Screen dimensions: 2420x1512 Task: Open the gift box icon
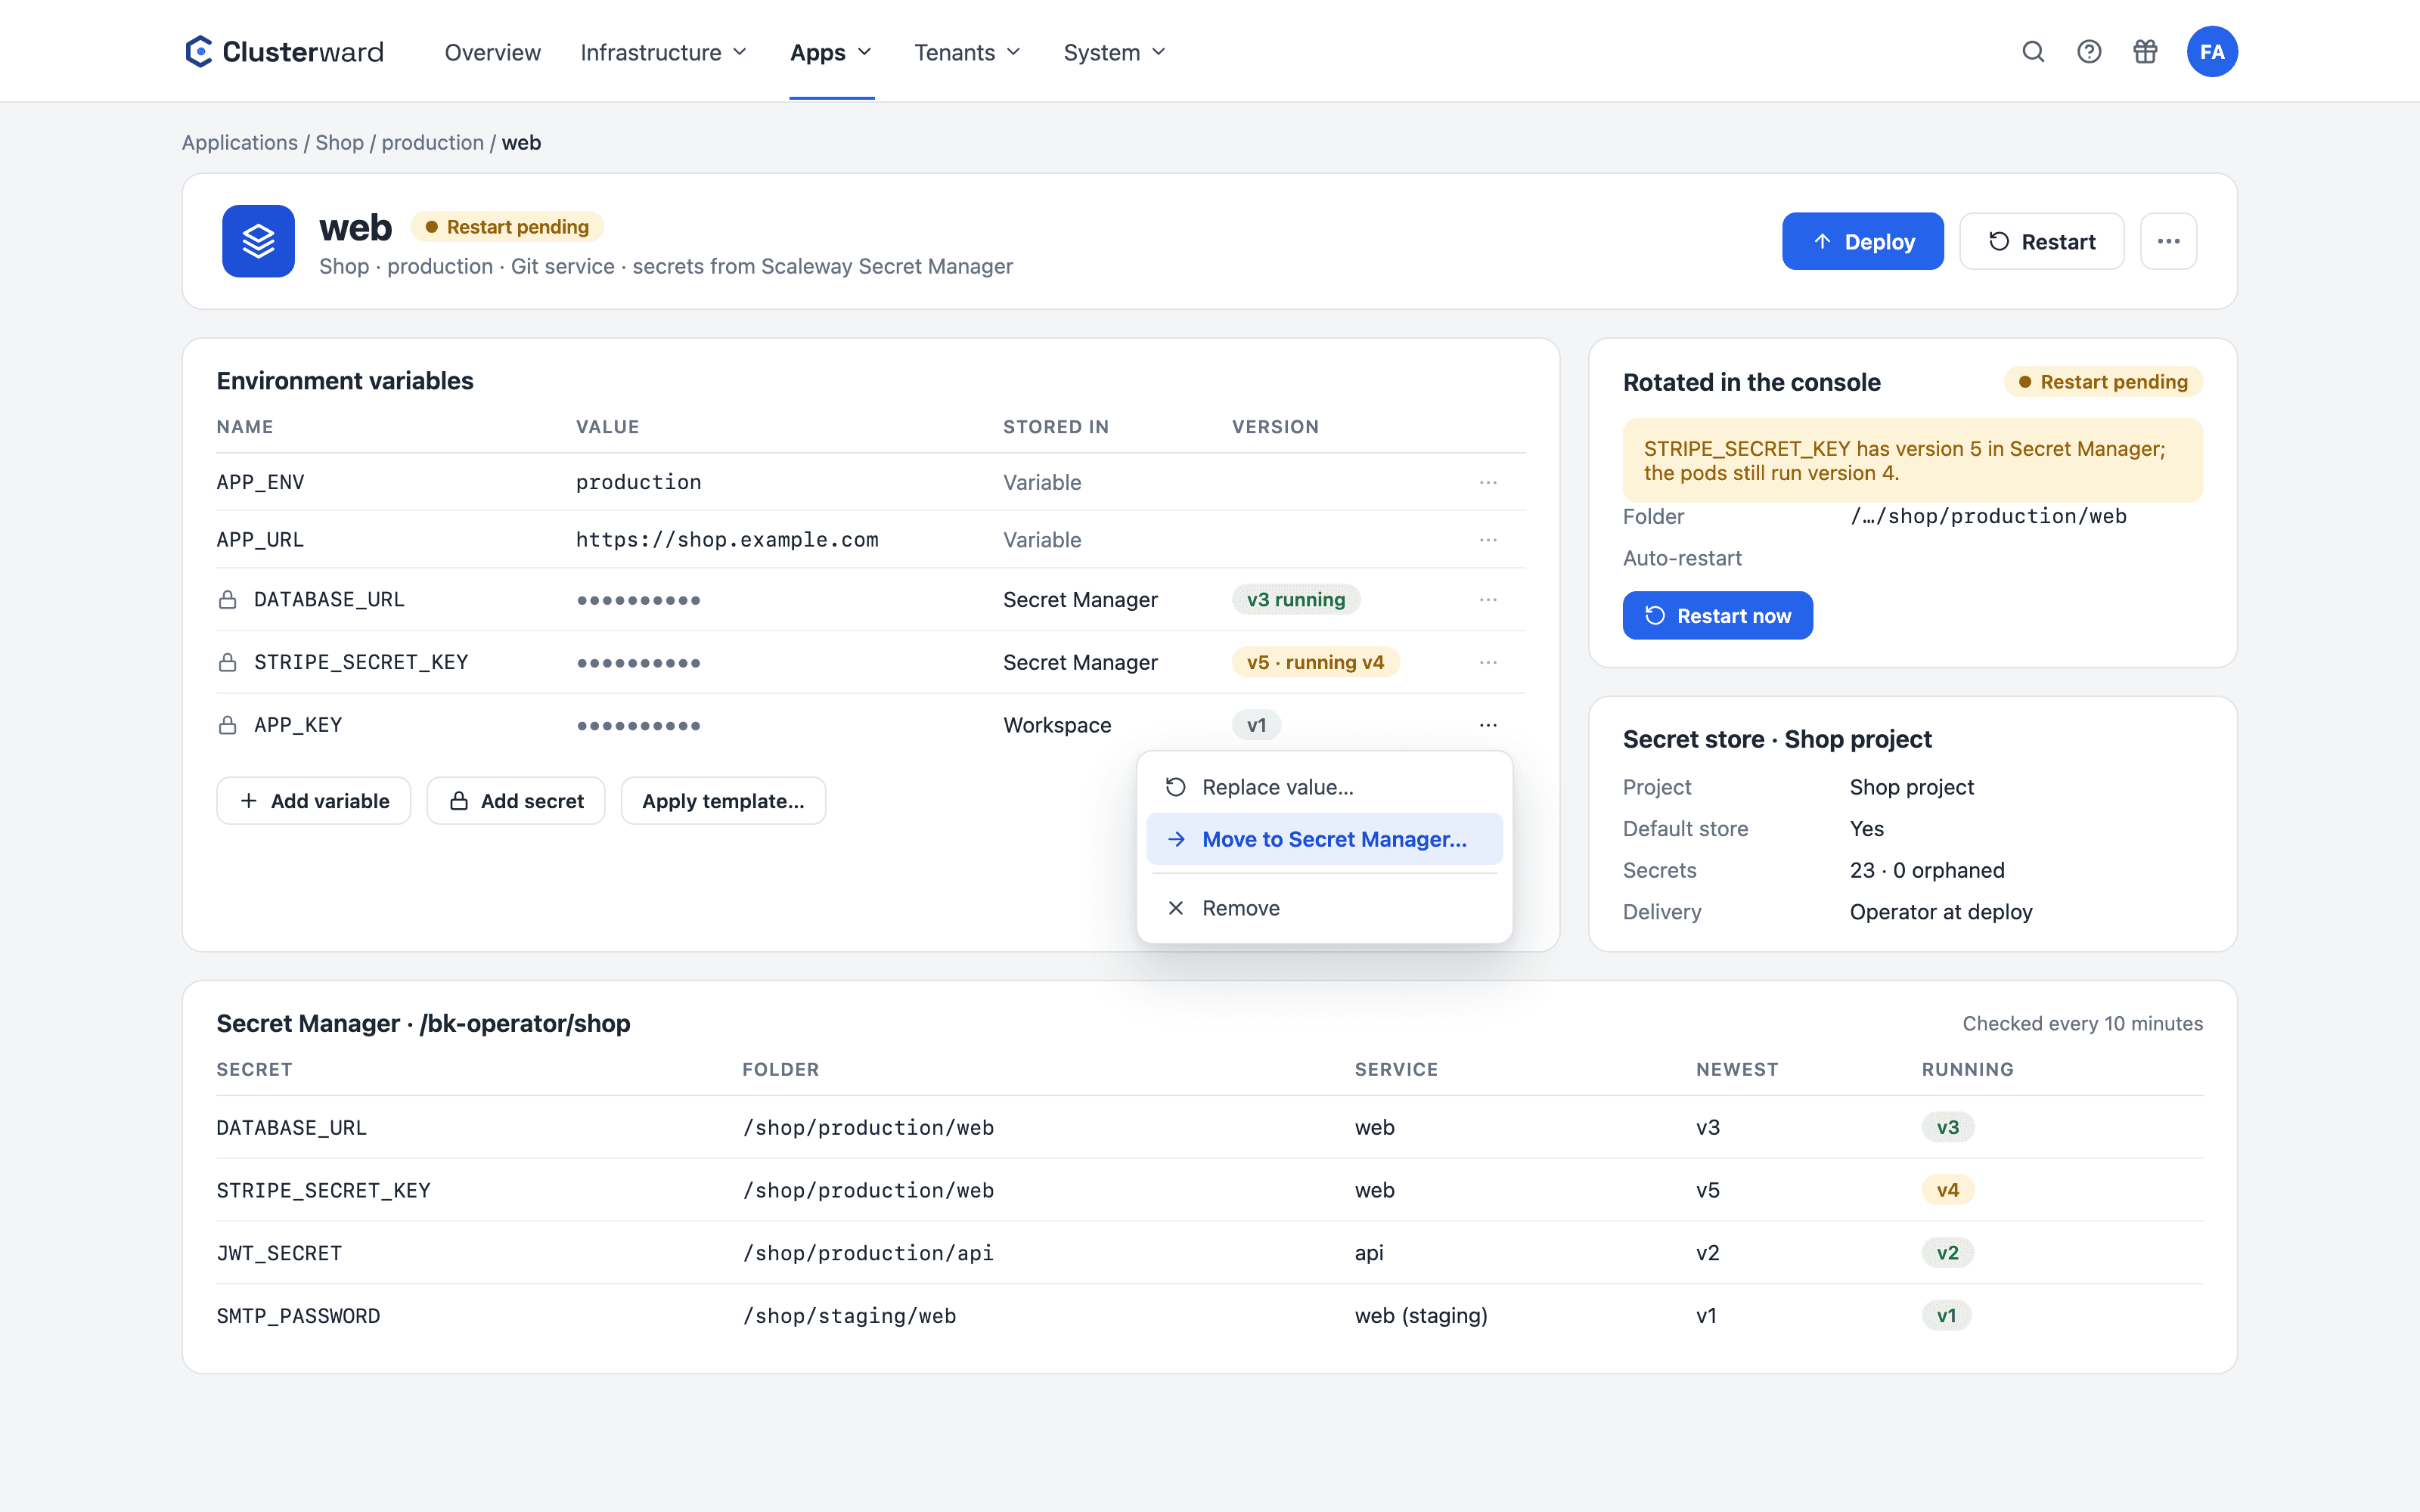pos(2145,52)
